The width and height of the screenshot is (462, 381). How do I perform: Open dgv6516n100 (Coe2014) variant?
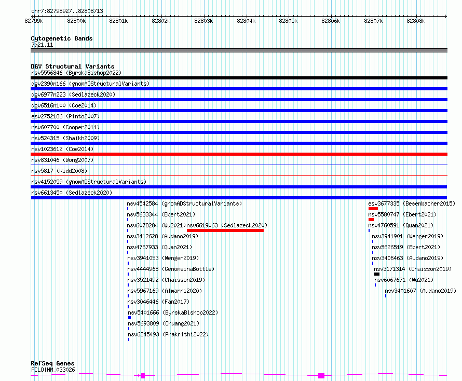pos(64,105)
